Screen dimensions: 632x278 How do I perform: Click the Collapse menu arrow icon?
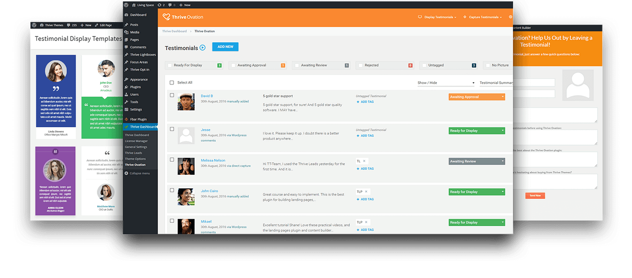click(x=126, y=173)
